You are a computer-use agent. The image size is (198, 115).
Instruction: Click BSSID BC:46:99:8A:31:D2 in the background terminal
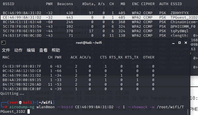click(x=22, y=13)
